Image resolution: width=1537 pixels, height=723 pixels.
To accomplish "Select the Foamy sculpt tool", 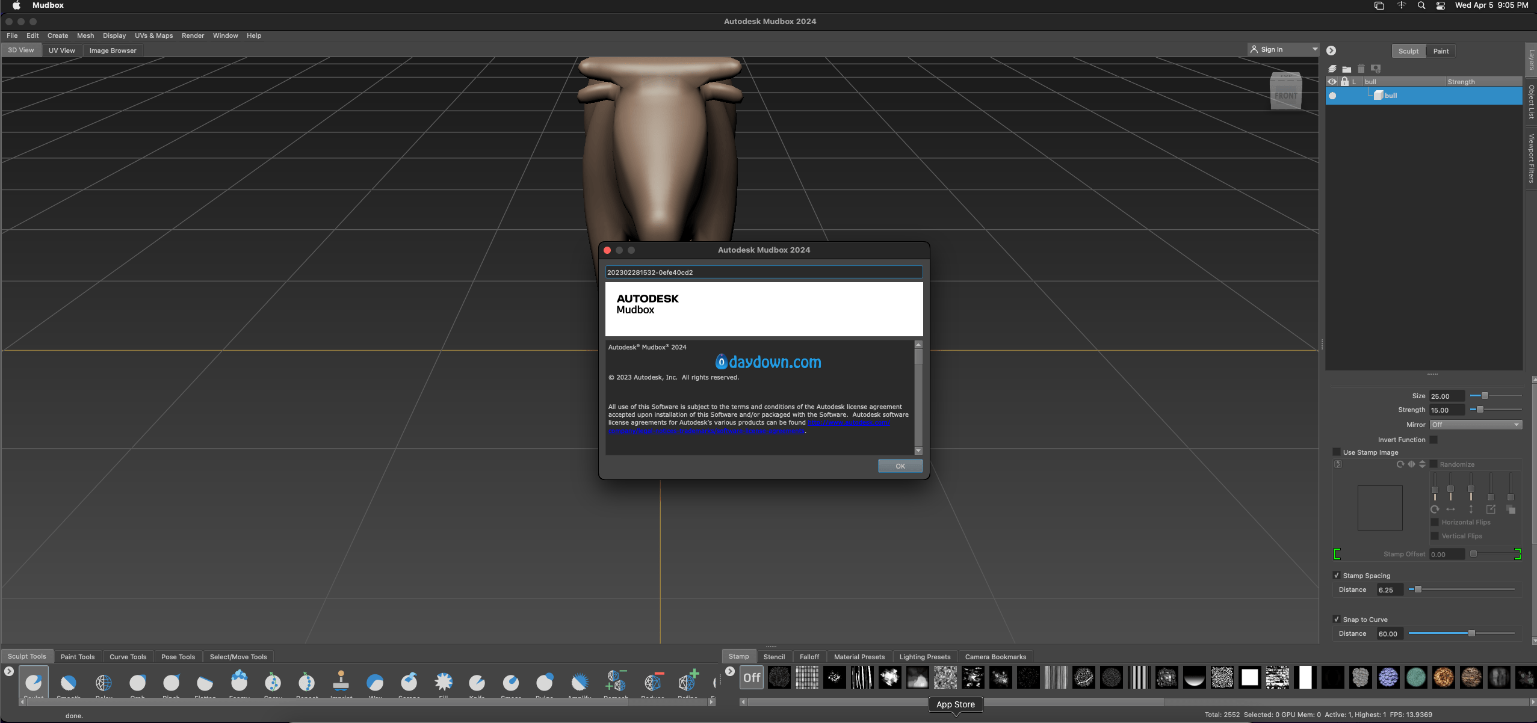I will 240,682.
